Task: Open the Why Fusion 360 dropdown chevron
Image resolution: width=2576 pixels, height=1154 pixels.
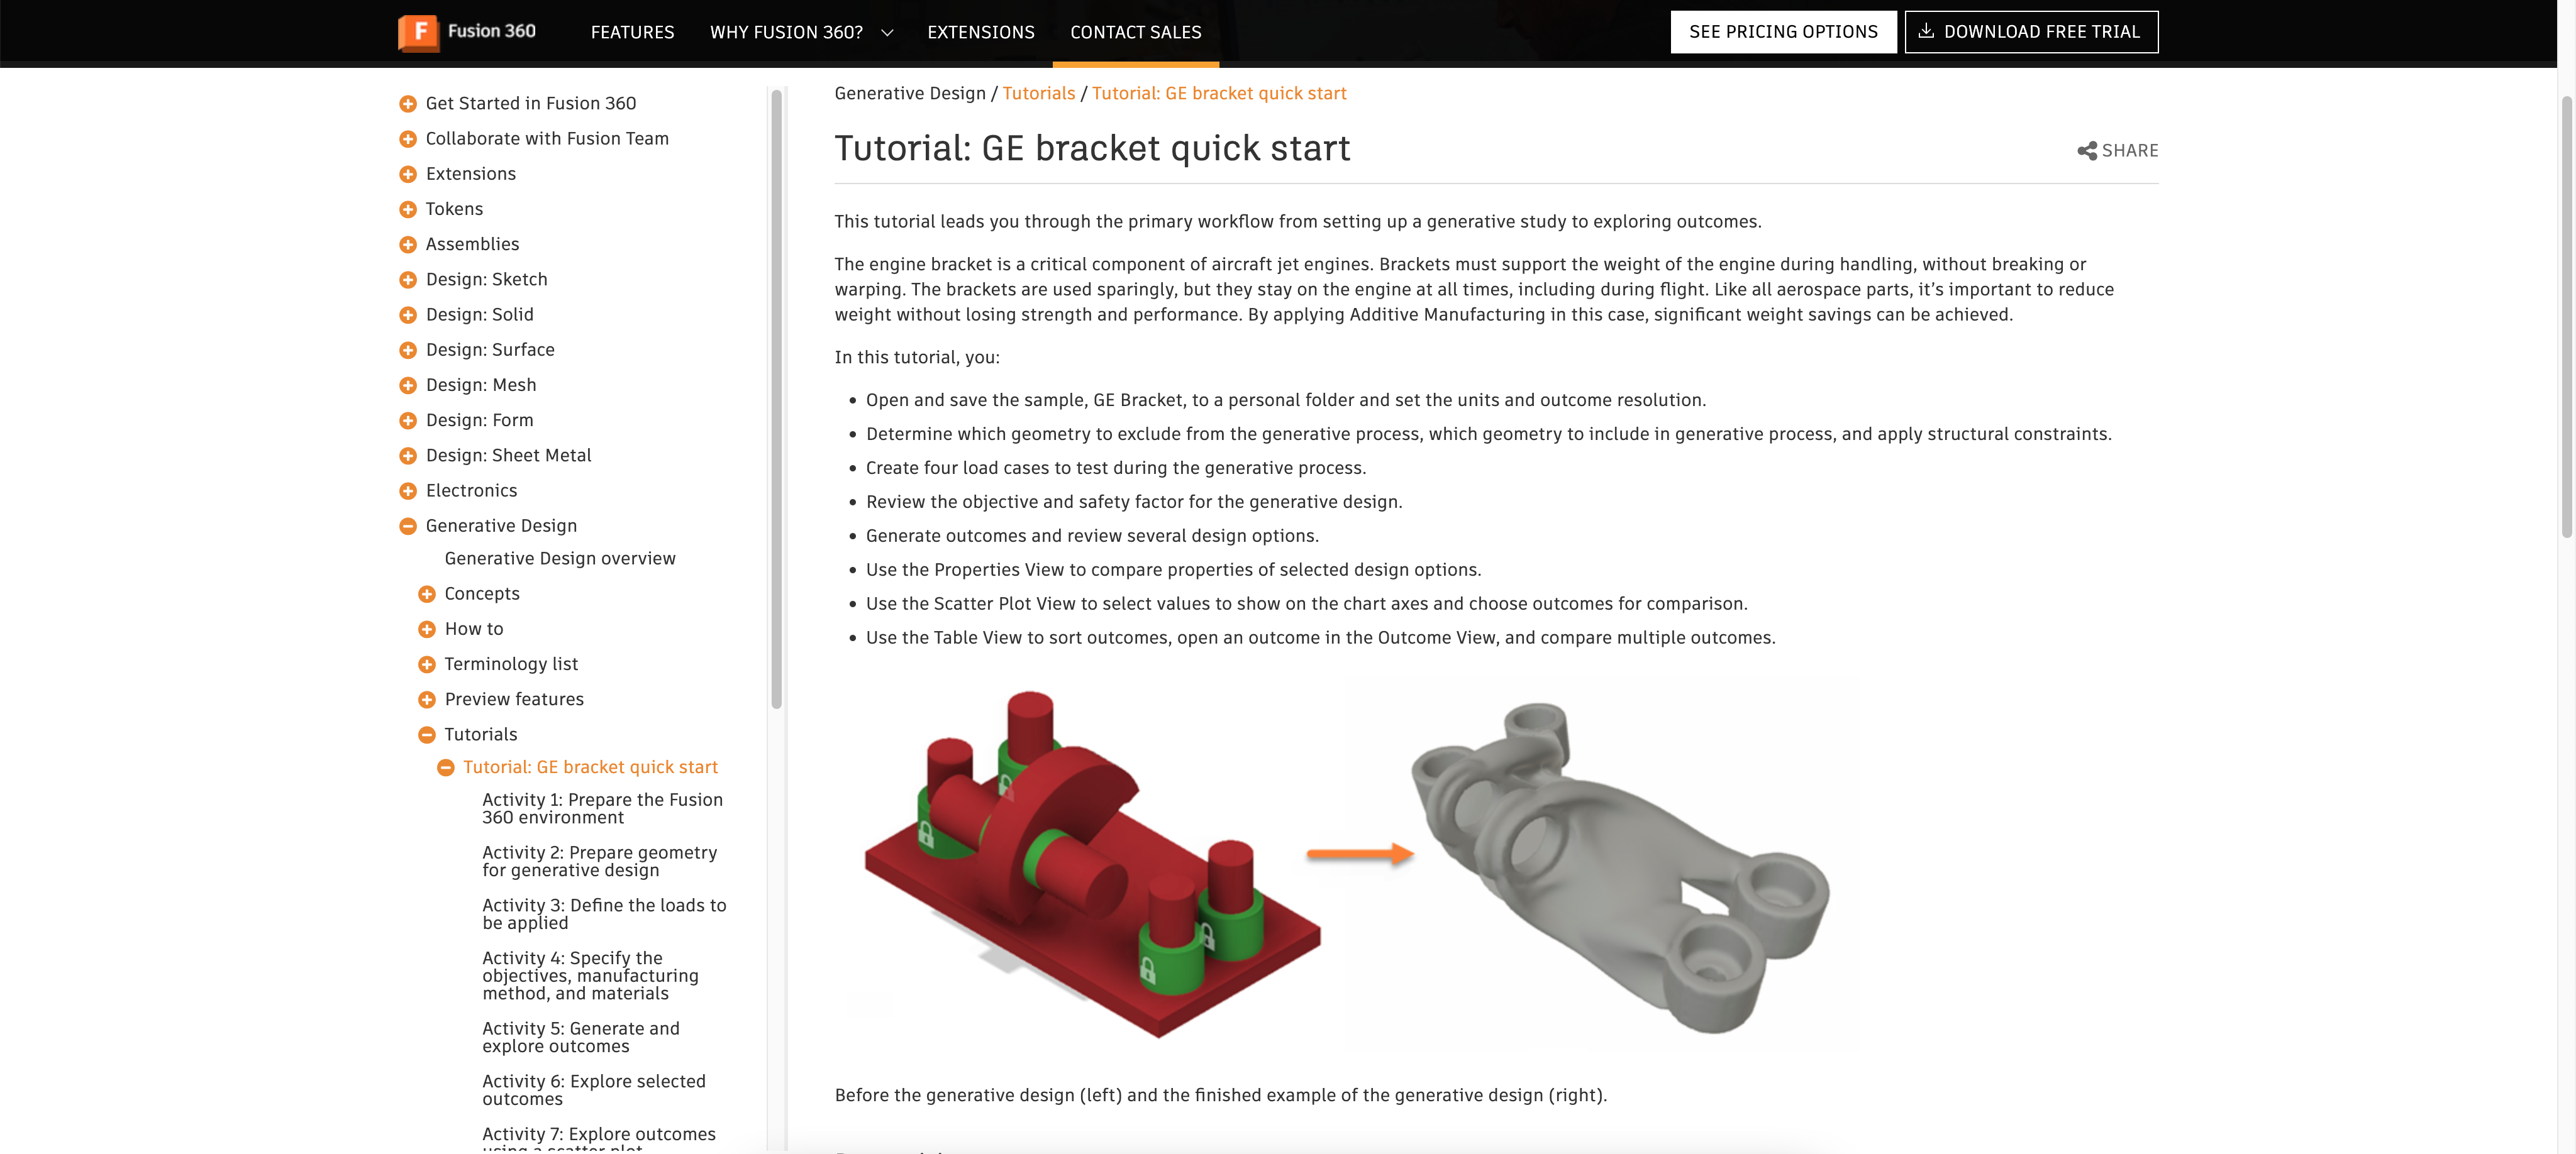Action: [887, 33]
